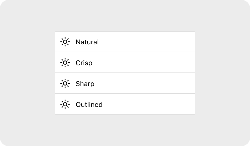Click the "Outlined" text label
Image resolution: width=250 pixels, height=146 pixels.
pyautogui.click(x=89, y=105)
